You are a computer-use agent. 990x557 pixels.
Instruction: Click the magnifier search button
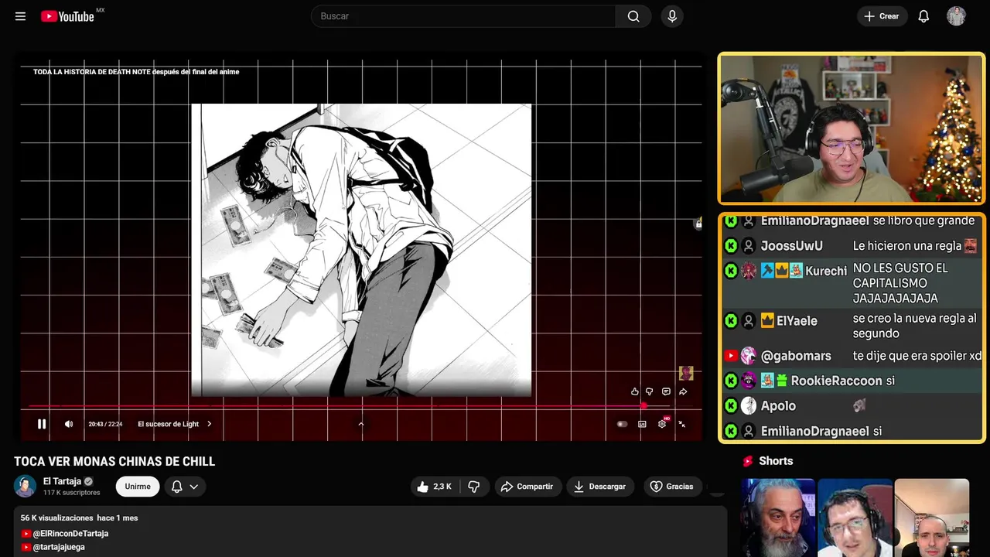(x=633, y=16)
